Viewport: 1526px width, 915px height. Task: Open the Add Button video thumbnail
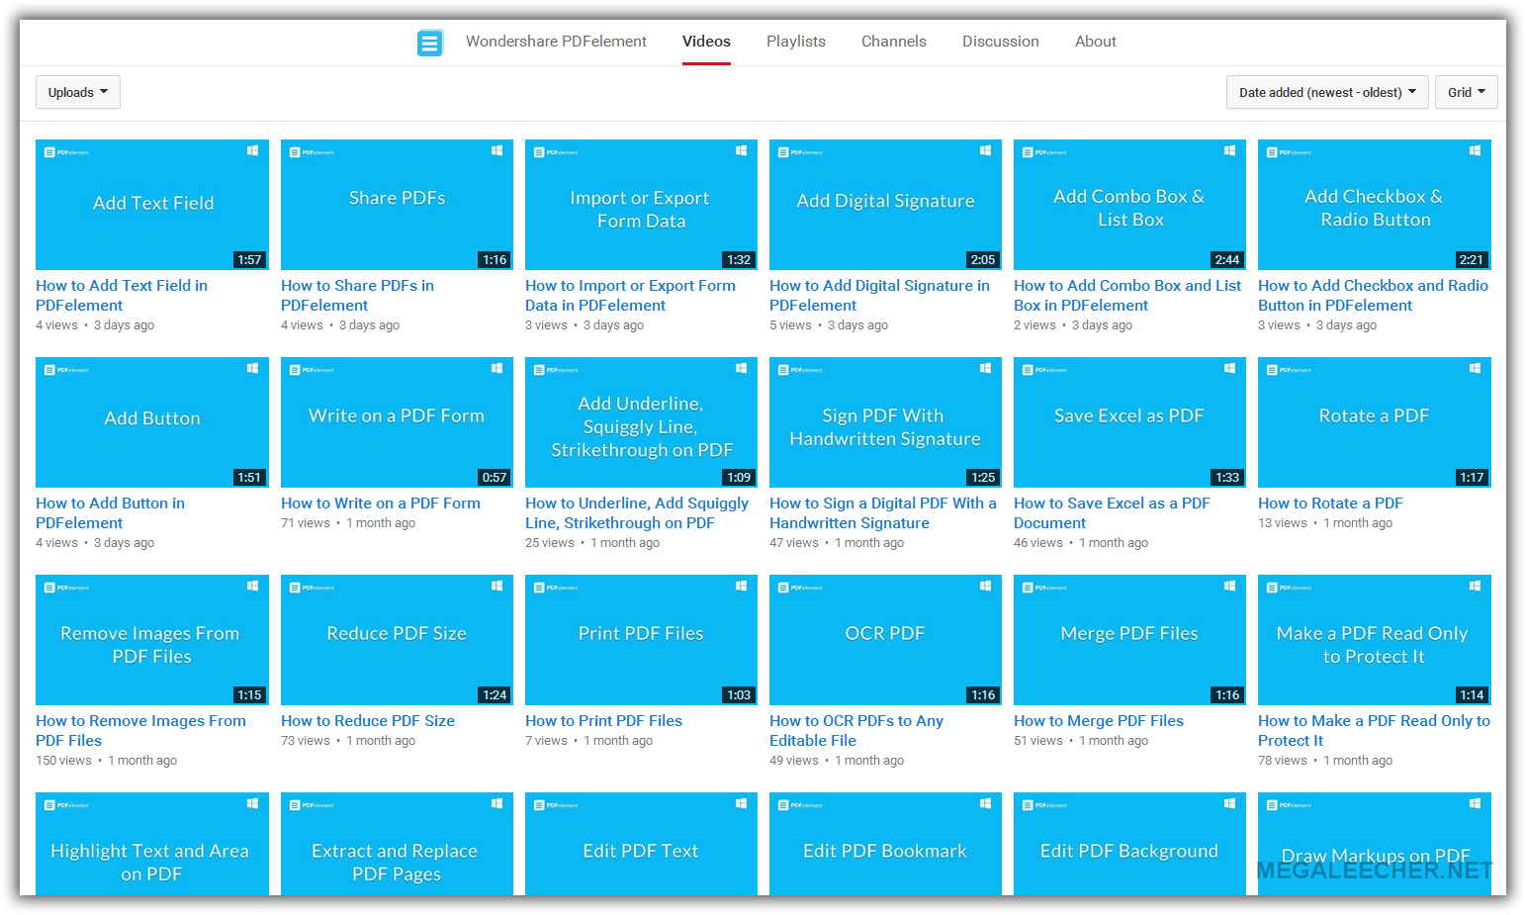152,422
